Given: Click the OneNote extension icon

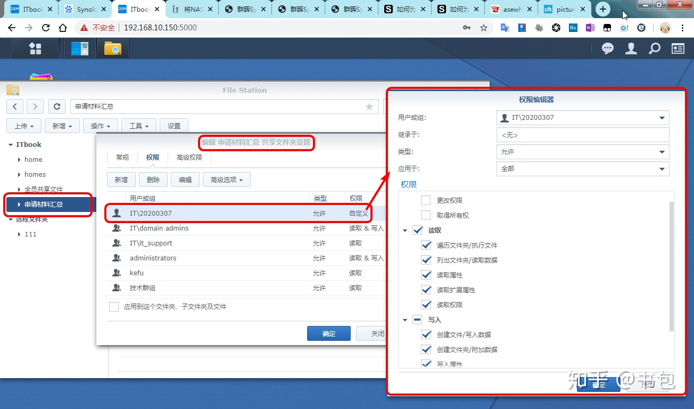Looking at the screenshot, I should (x=590, y=28).
